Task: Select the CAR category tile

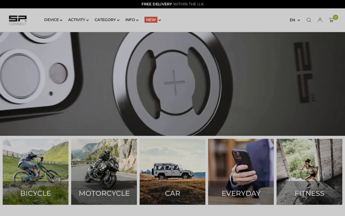Action: 172,172
